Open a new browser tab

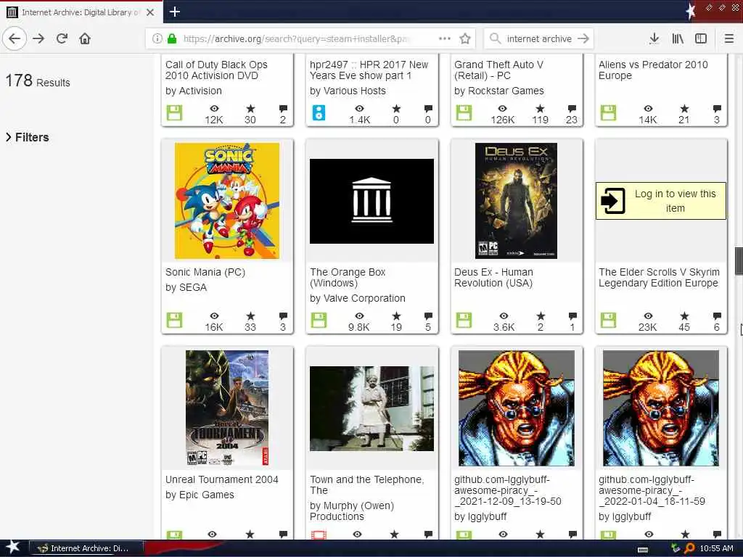(x=174, y=12)
